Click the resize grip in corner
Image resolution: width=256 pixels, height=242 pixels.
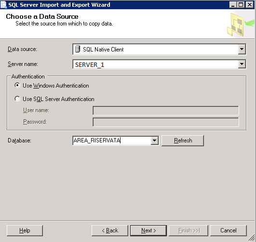pyautogui.click(x=252, y=238)
